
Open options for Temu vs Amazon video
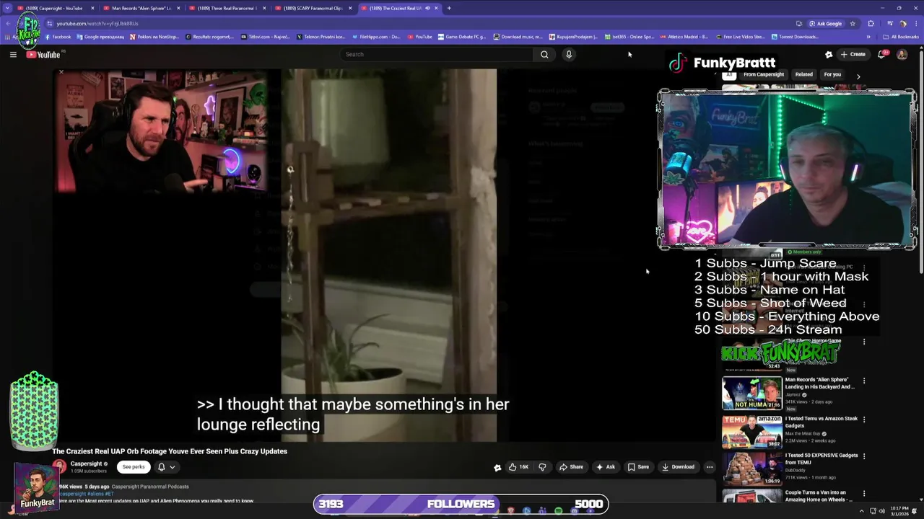(864, 420)
